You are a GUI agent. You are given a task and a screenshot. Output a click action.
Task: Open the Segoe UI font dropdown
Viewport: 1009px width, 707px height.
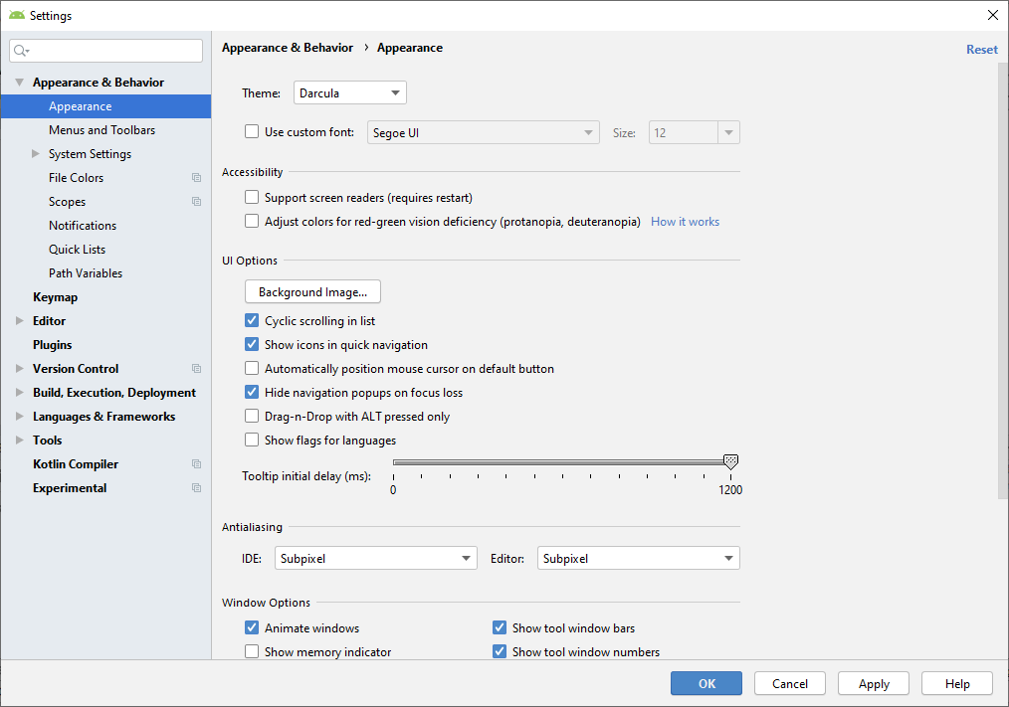(484, 132)
